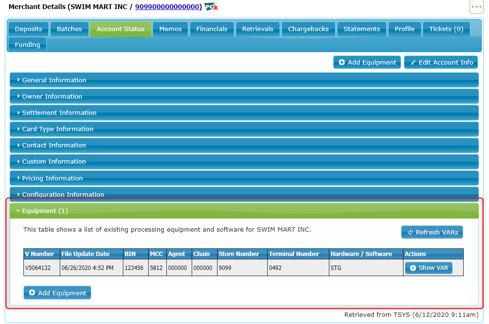Viewport: 489px width, 324px height.
Task: Switch to the Chargebacks tab
Action: point(308,29)
